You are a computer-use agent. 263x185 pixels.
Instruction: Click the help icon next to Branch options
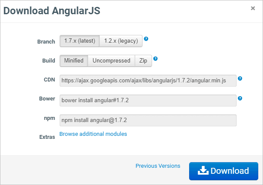(146, 39)
